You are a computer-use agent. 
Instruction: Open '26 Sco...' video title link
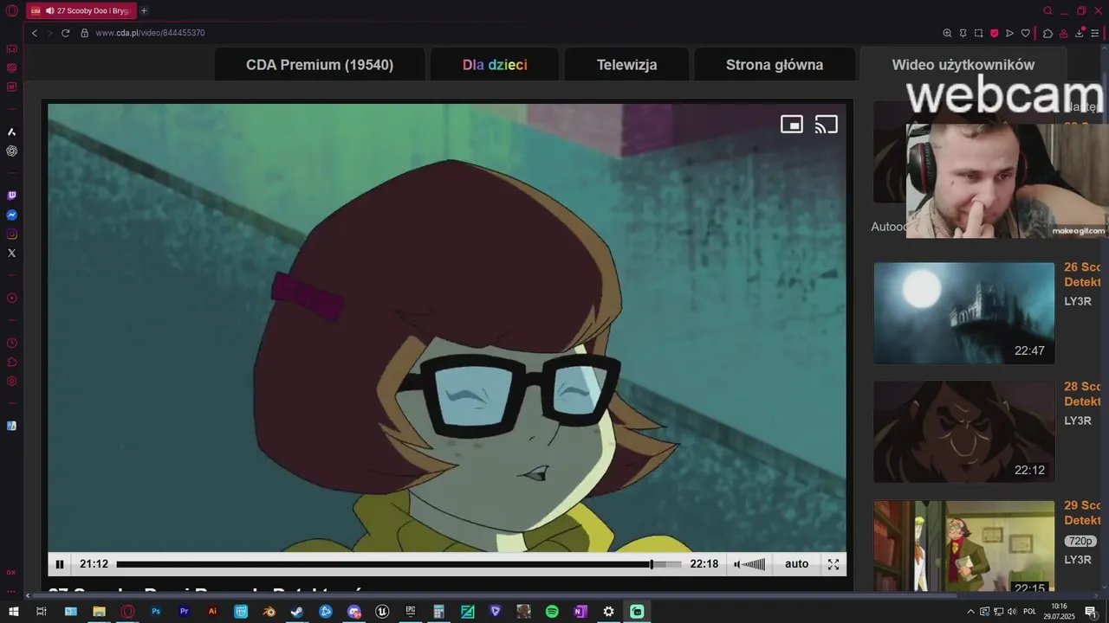coord(1082,274)
